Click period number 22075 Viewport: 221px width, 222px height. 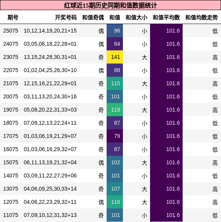10,70
